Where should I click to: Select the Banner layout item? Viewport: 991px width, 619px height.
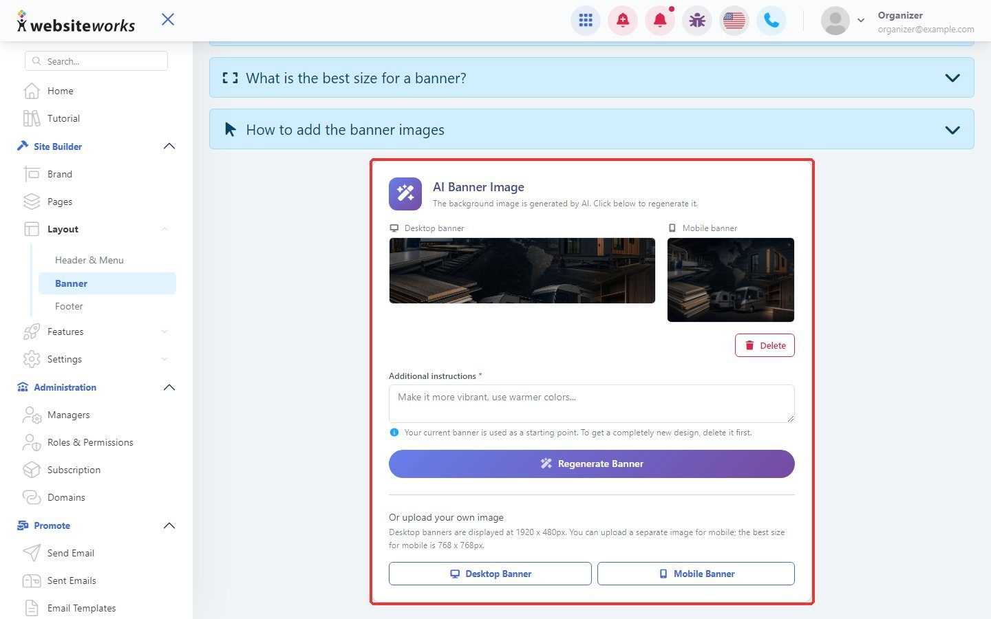tap(107, 283)
